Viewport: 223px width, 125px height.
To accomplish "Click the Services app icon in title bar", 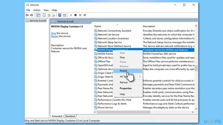I will click(27, 5).
